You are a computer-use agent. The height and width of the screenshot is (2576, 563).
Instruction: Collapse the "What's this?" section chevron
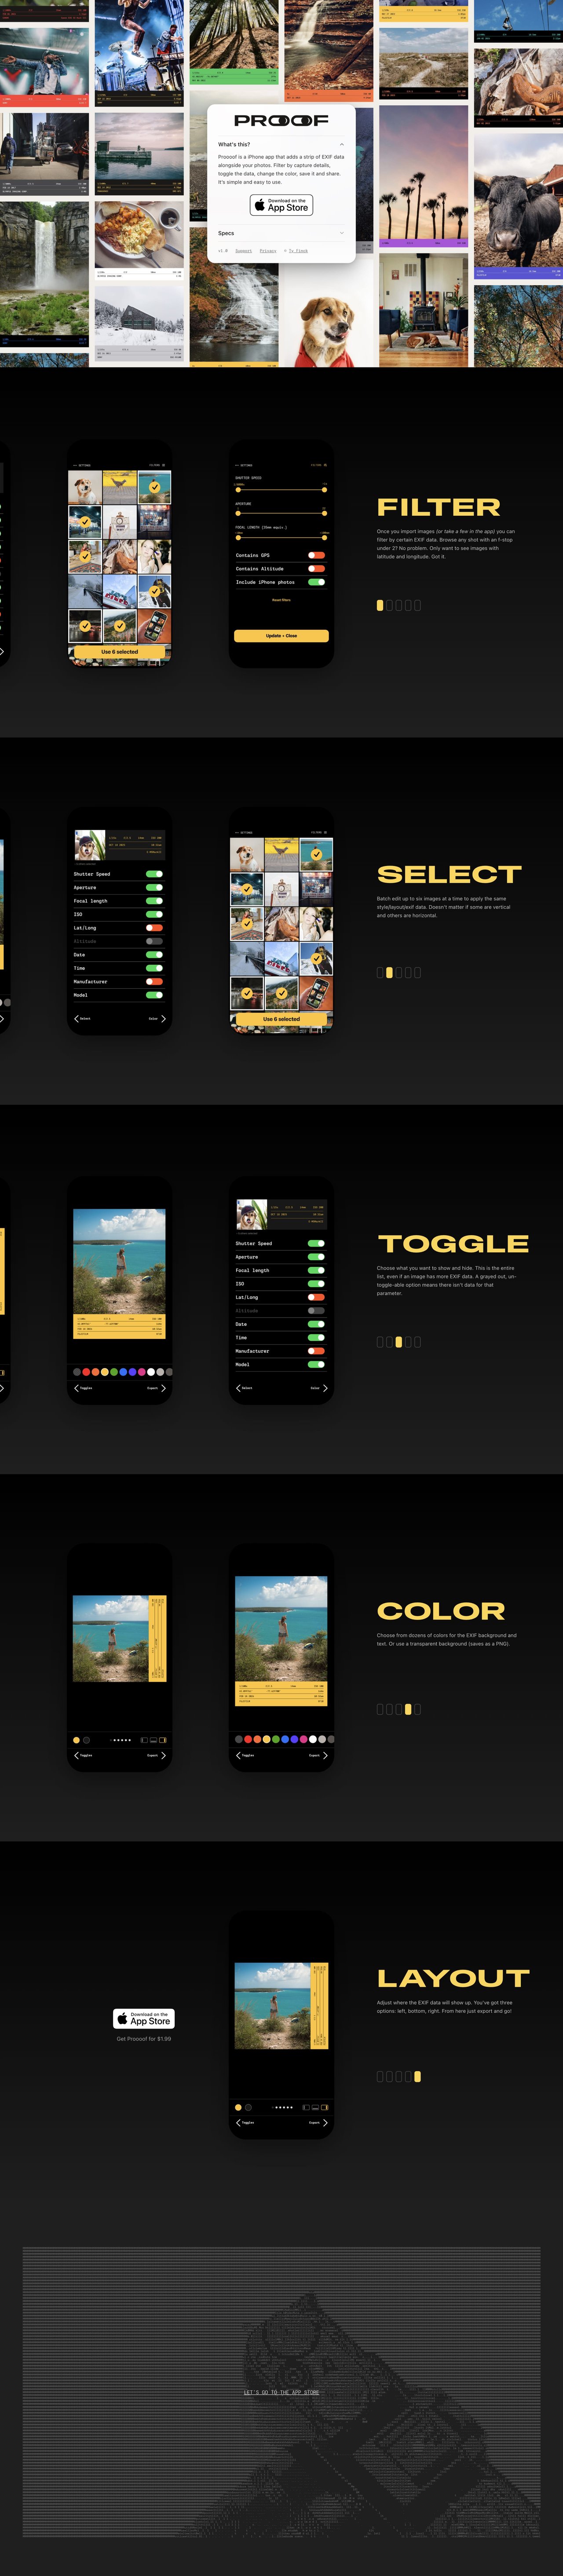click(342, 144)
